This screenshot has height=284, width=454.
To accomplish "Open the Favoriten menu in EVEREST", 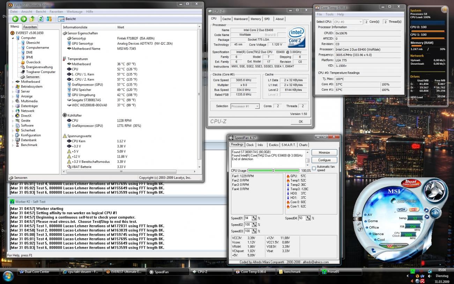I will pos(56,12).
